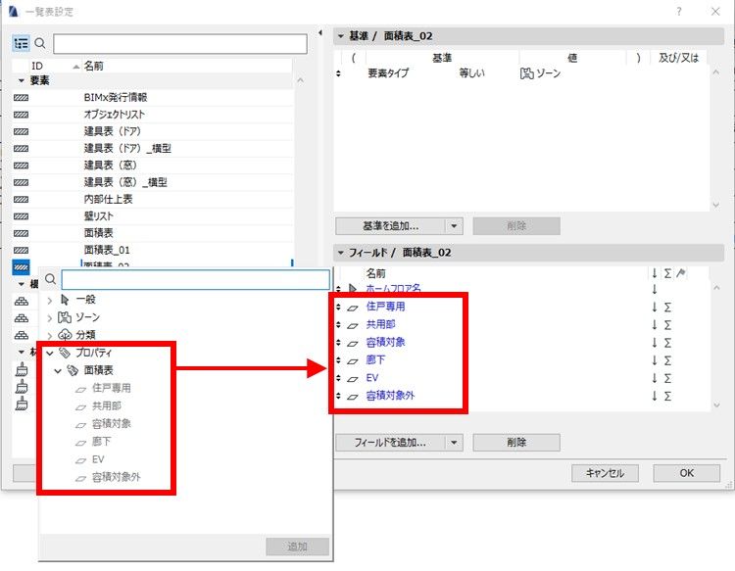Screen dimensions: 735x571
Task: Select the 内部仕上表 schedule row
Action: click(153, 199)
